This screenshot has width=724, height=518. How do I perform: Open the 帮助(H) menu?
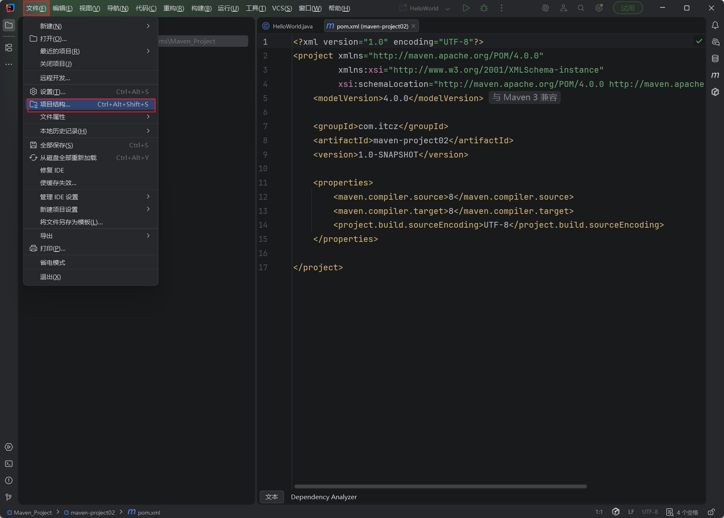tap(339, 8)
